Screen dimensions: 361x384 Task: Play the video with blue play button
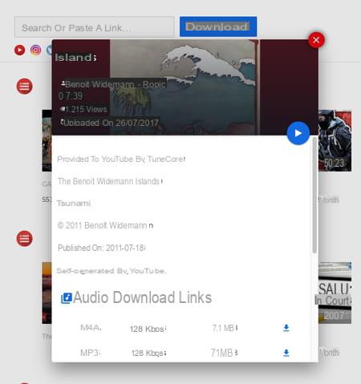pos(298,133)
